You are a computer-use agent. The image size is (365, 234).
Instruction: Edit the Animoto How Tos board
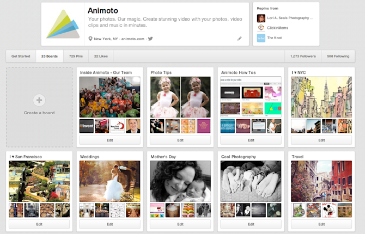(251, 140)
